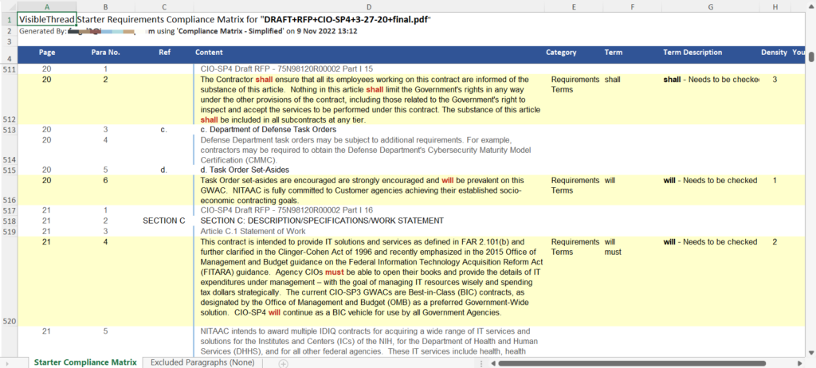Select row 518 header
Screen dimensions: 816x368
8,221
